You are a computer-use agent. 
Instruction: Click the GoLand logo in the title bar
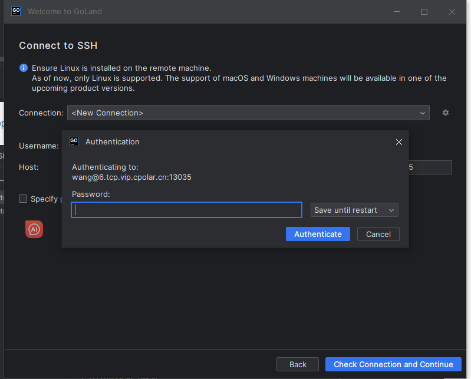pos(16,11)
